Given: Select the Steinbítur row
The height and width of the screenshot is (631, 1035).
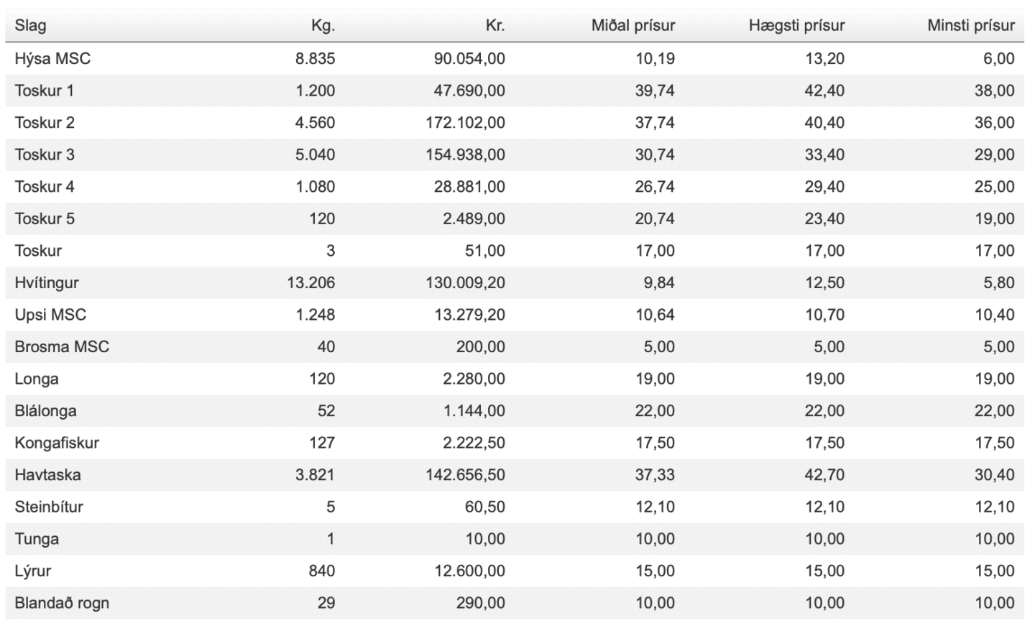Looking at the screenshot, I should pyautogui.click(x=515, y=507).
